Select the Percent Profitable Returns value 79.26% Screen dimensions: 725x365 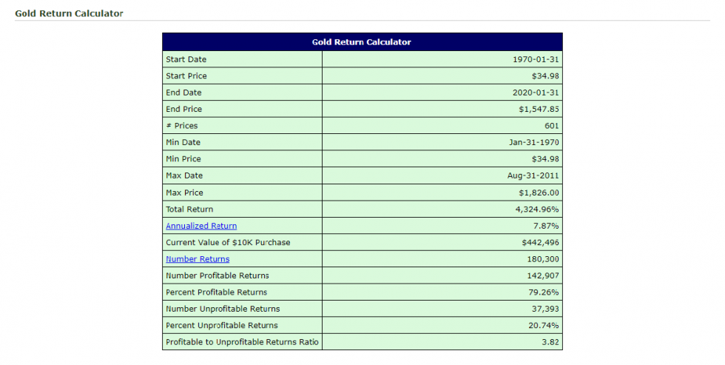pyautogui.click(x=544, y=292)
